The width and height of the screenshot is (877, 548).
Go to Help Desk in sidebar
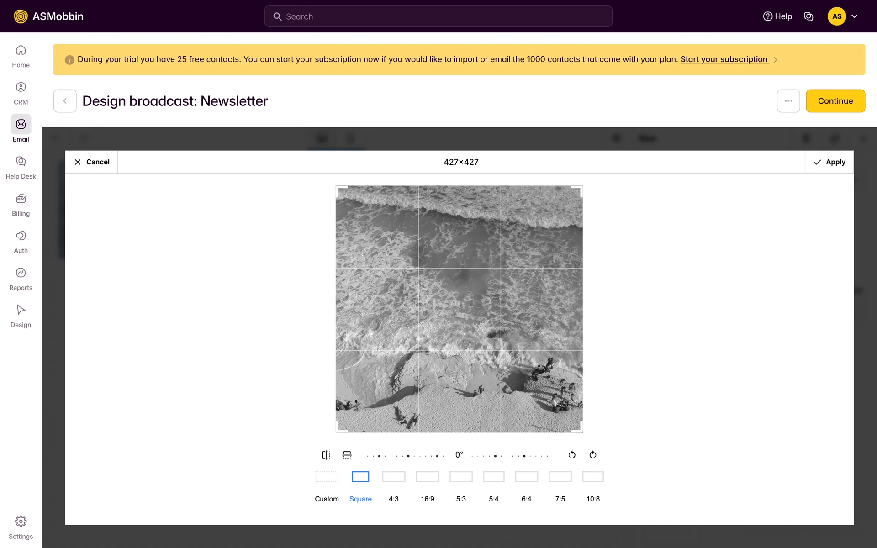click(21, 168)
